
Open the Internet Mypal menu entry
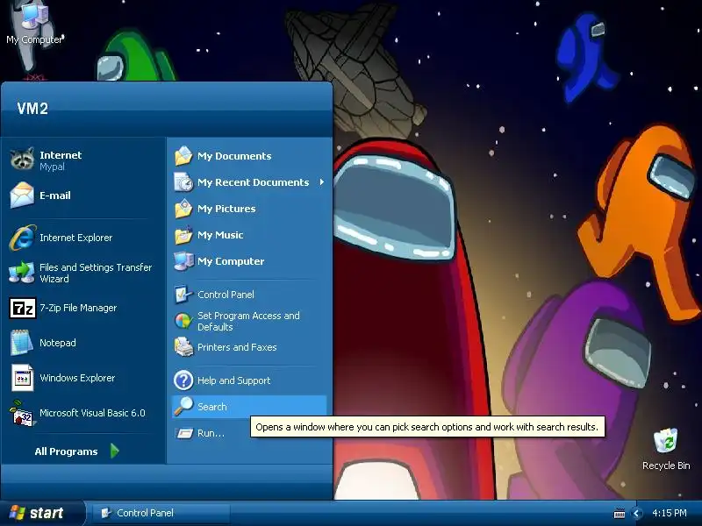(83, 160)
